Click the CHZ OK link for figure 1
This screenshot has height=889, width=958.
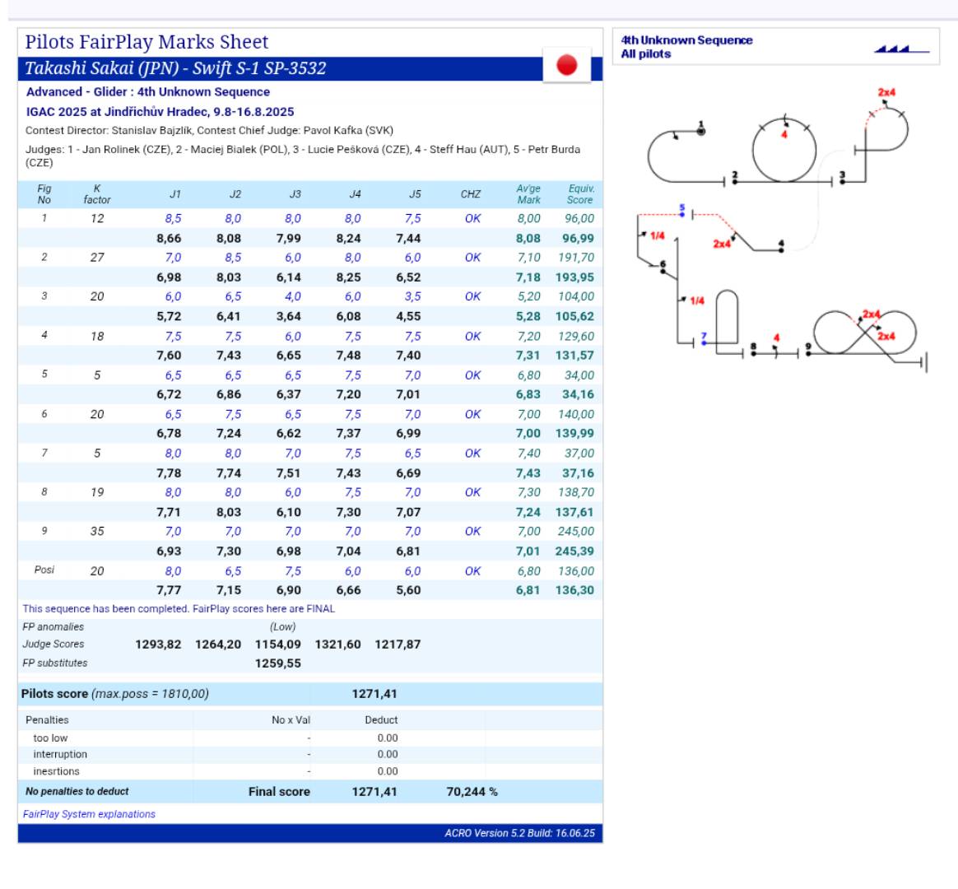[472, 219]
